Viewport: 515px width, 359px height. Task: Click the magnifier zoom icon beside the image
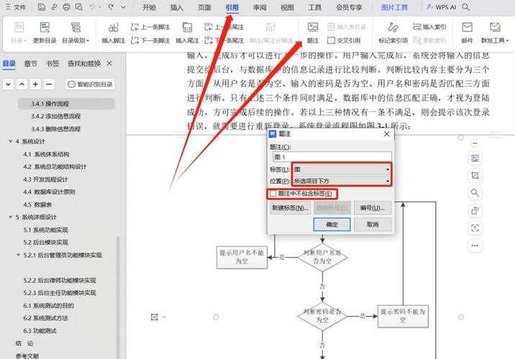(x=475, y=193)
